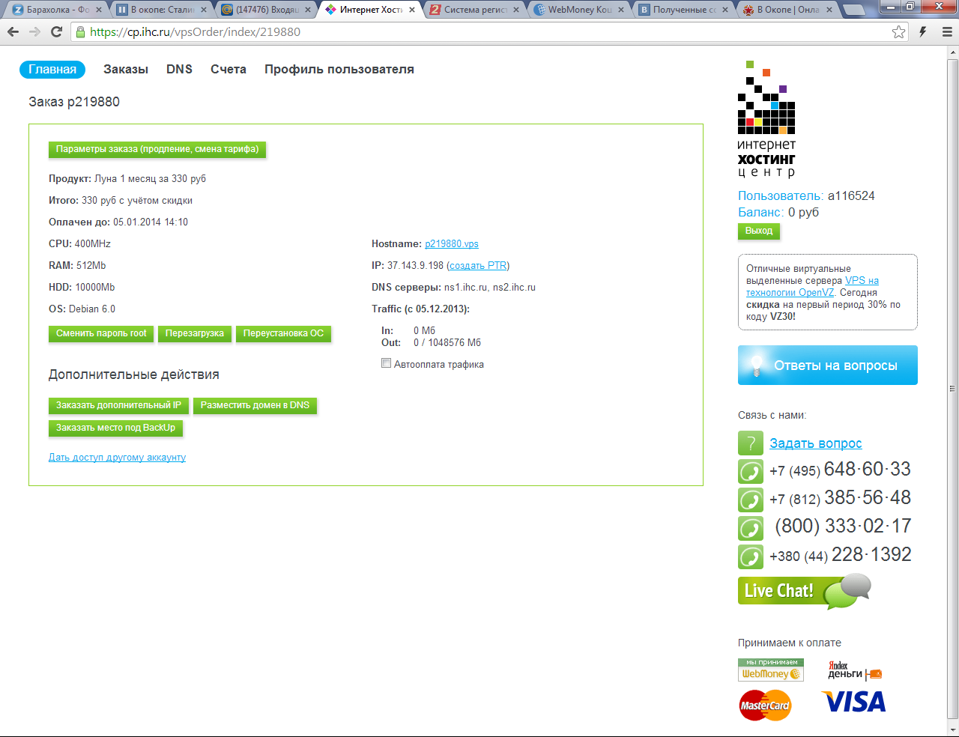Click phone icon next to (800) 333-02-17
The height and width of the screenshot is (737, 959).
(751, 529)
